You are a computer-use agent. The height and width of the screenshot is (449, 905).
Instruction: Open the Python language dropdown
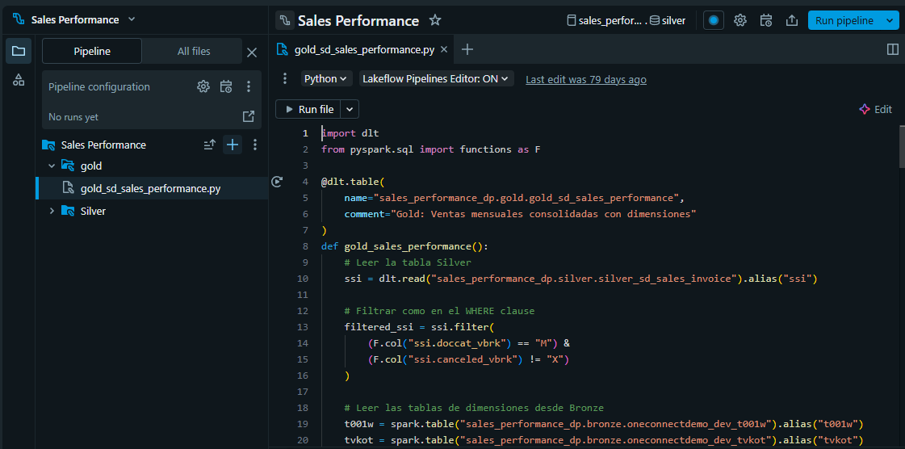pos(326,79)
